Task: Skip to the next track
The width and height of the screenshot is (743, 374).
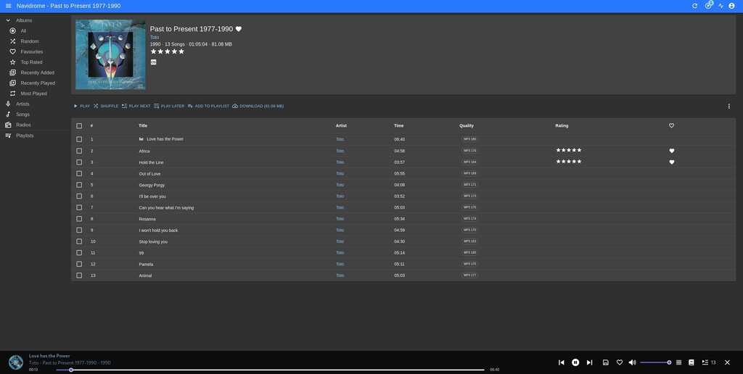Action: [589, 362]
